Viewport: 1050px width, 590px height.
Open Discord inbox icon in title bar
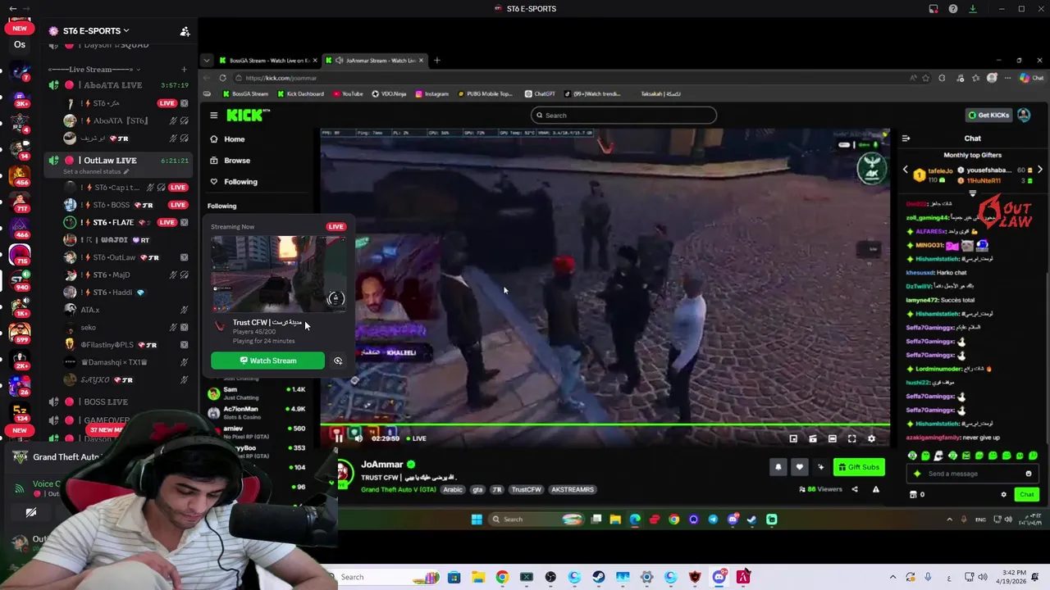(x=934, y=9)
